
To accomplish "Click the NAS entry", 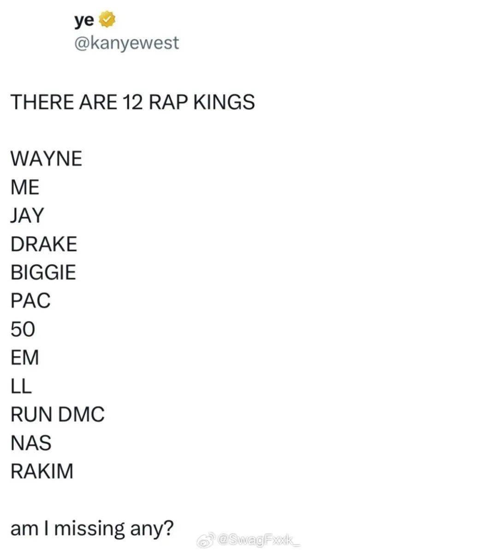I will click(30, 443).
